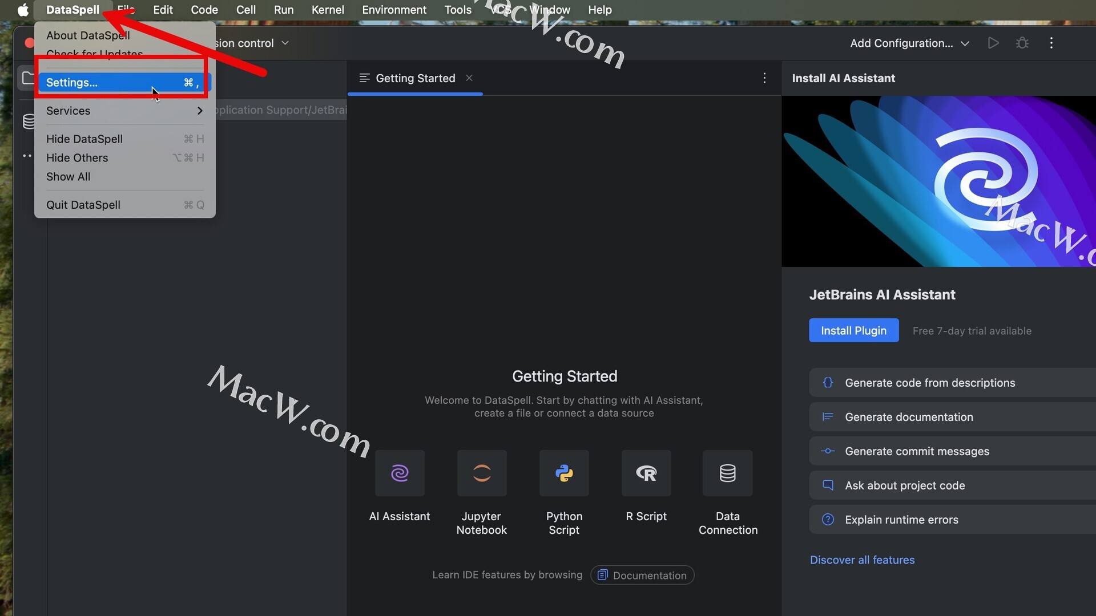
Task: Expand the version control dropdown chevron
Action: coord(285,43)
